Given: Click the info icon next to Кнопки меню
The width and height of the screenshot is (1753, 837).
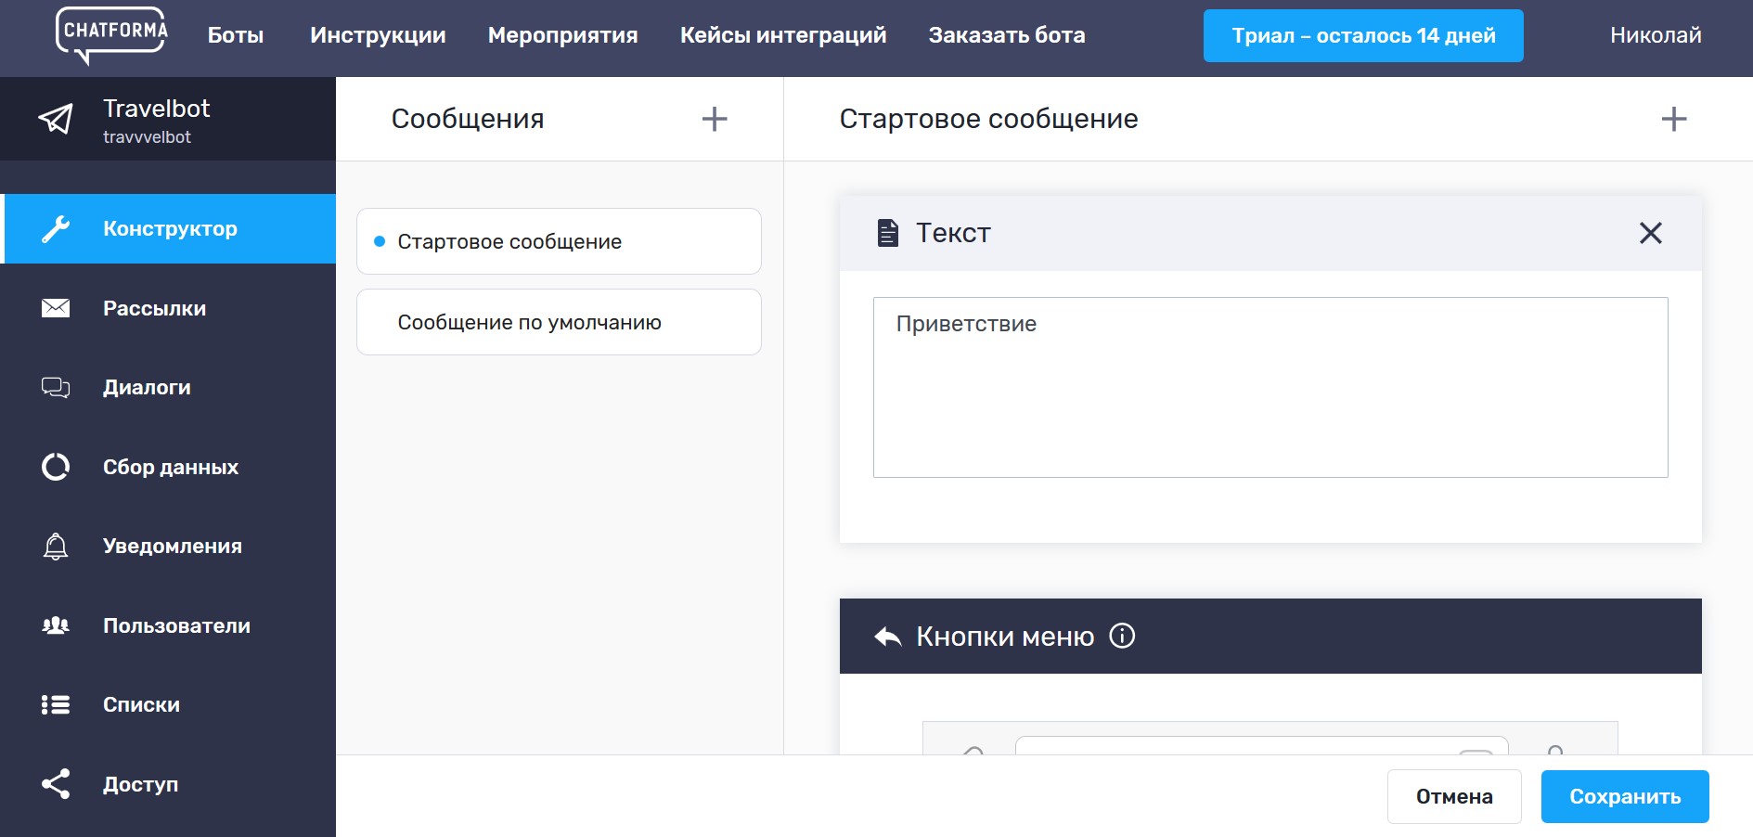Looking at the screenshot, I should coord(1122,636).
